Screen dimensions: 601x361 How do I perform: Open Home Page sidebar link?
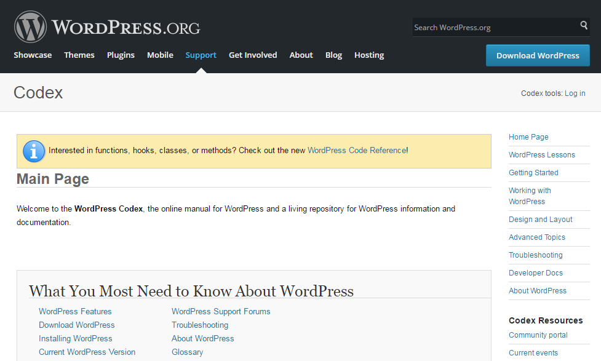(x=528, y=137)
